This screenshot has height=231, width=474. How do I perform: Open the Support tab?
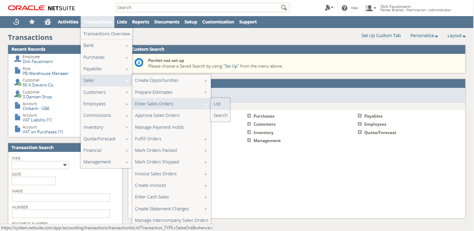coord(248,22)
